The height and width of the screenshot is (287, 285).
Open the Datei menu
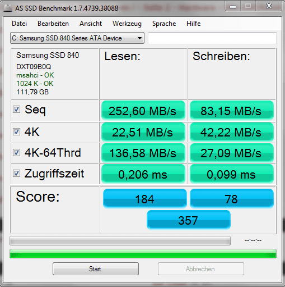tap(19, 24)
